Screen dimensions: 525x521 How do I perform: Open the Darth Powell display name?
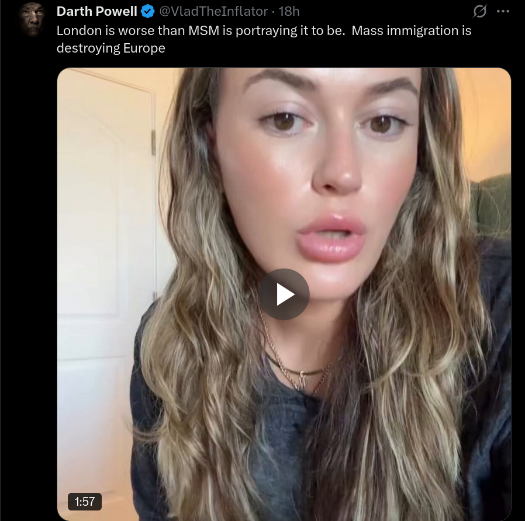tap(97, 11)
